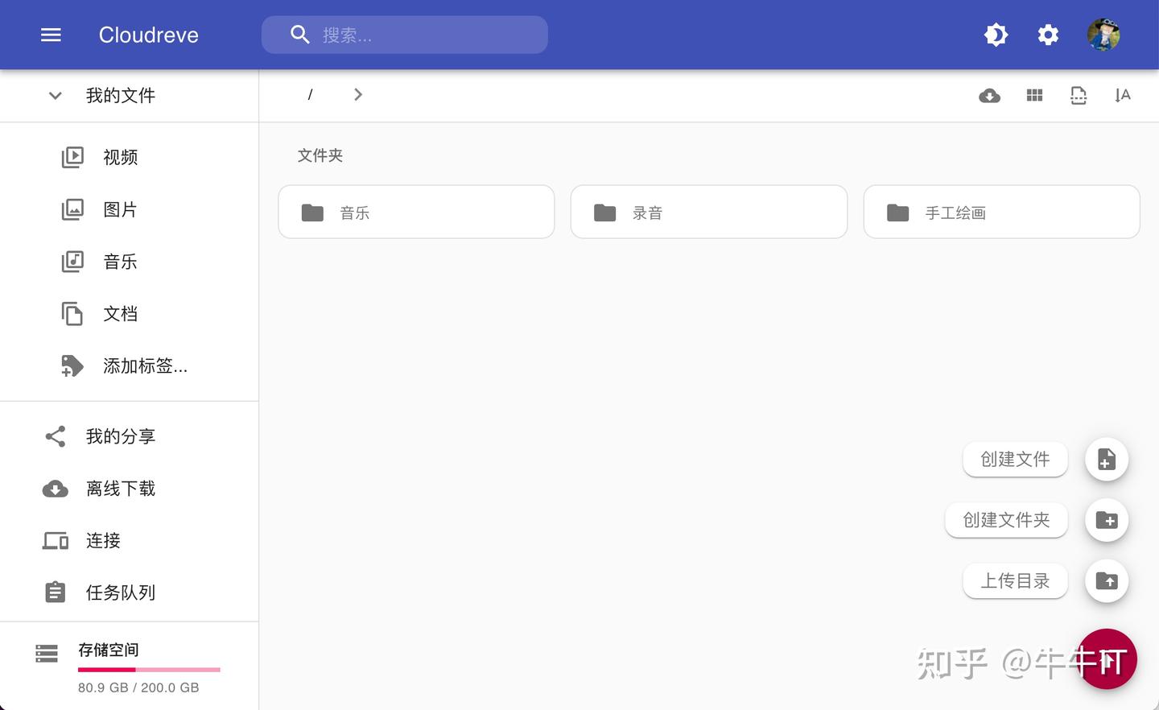
Task: Open the 任务队列 clipboard icon
Action: 55,592
